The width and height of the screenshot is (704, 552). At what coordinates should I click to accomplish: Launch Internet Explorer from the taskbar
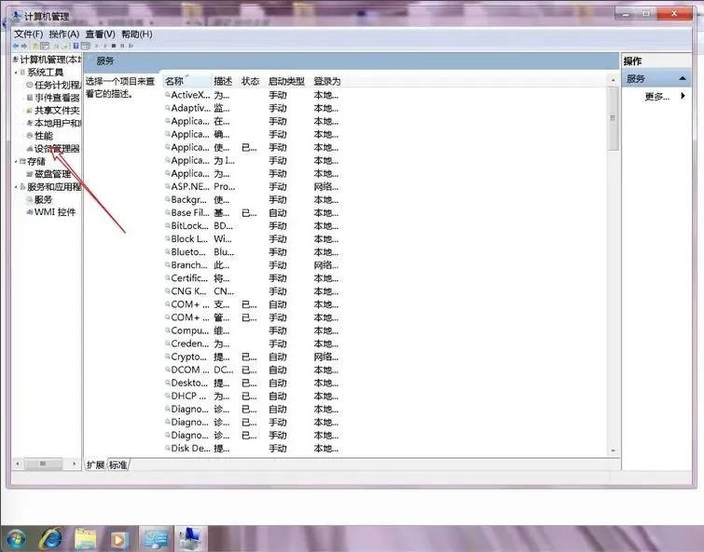tap(50, 539)
